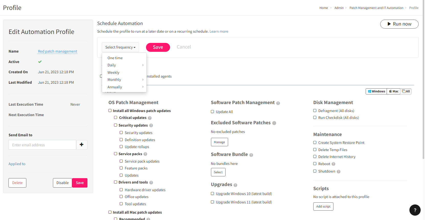
Task: Click the help icon beside Reboot
Action: point(333,164)
